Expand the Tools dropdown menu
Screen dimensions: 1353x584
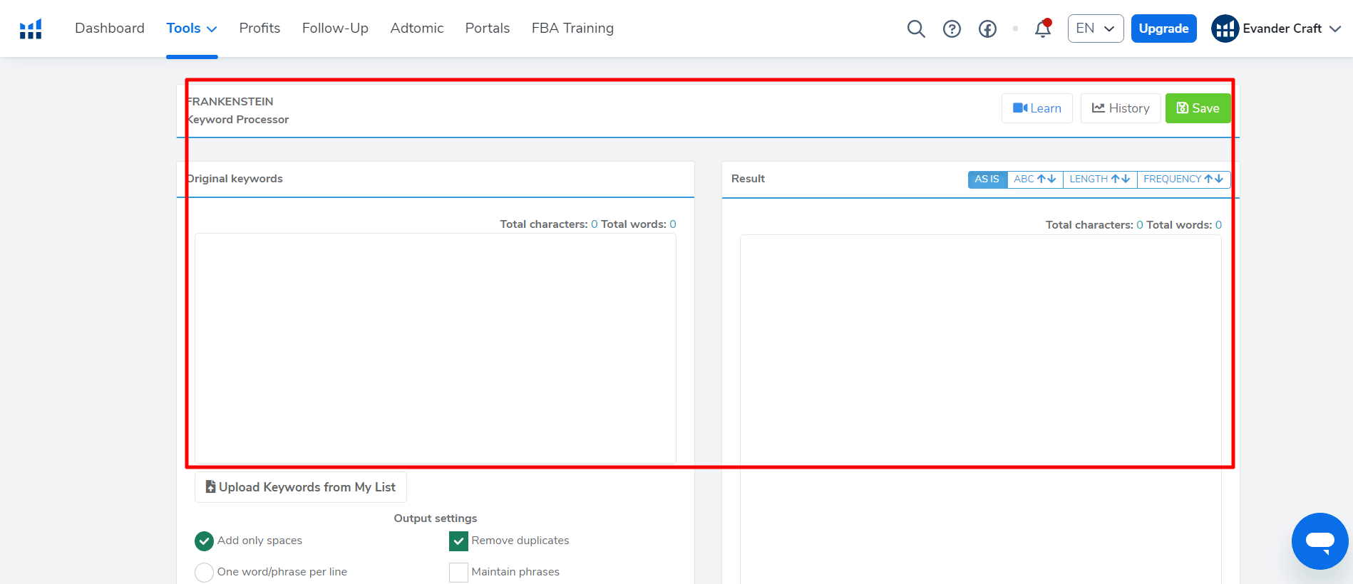(192, 28)
